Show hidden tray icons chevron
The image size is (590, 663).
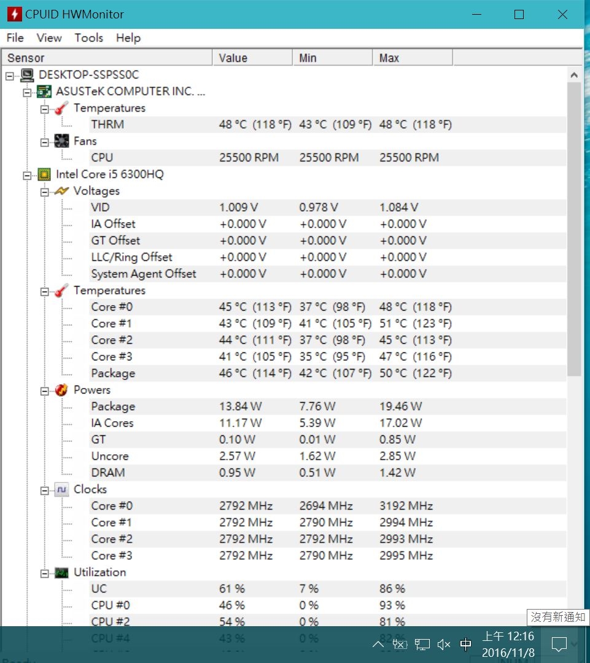pos(378,645)
